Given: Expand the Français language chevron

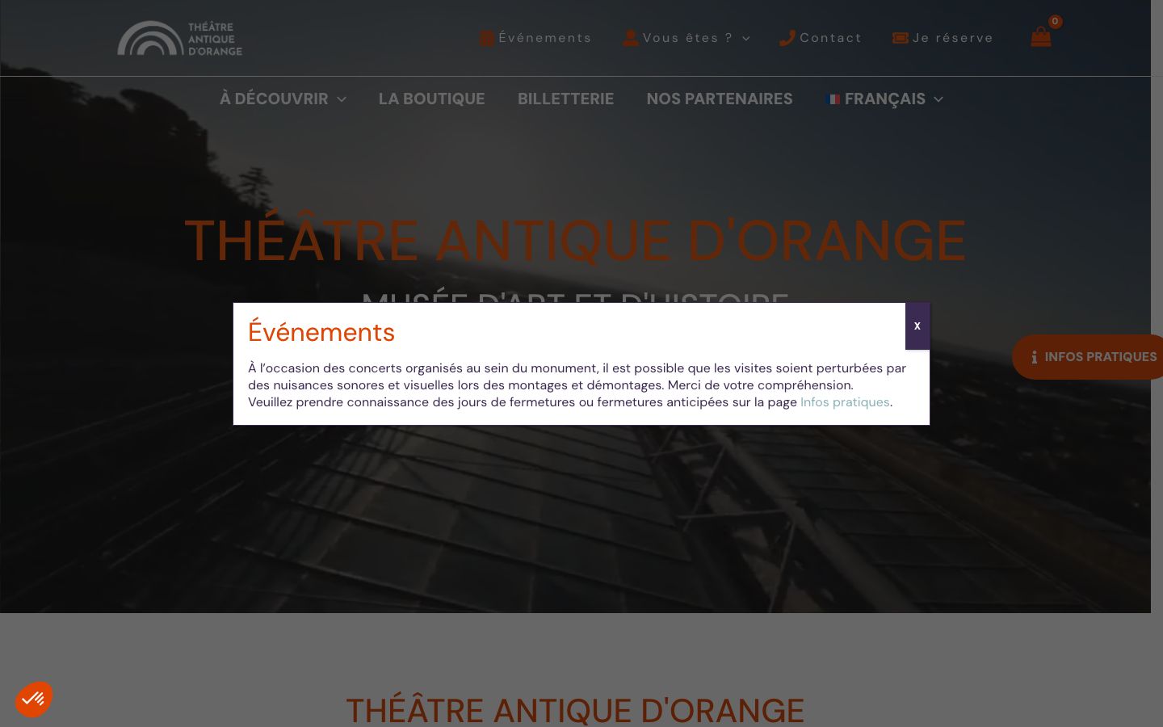Looking at the screenshot, I should pyautogui.click(x=938, y=99).
